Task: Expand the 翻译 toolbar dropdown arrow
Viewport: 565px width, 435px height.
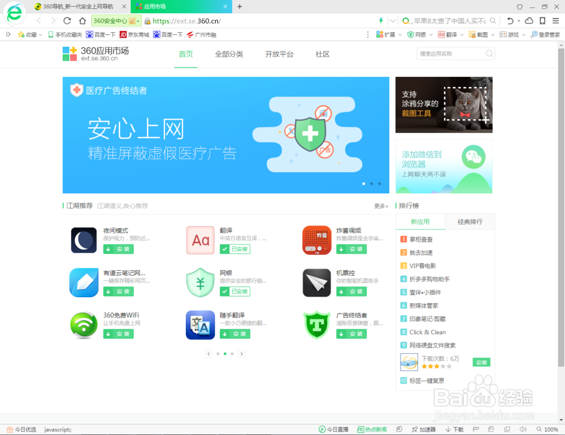Action: (x=462, y=35)
